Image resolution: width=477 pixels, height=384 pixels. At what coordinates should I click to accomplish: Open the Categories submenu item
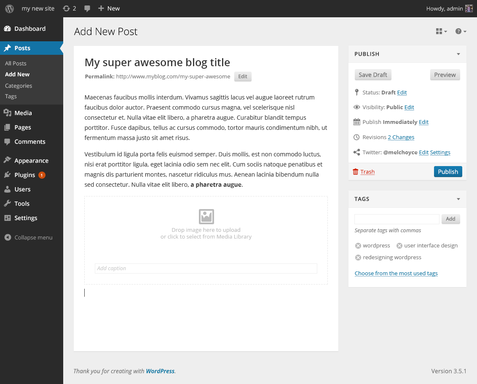18,86
